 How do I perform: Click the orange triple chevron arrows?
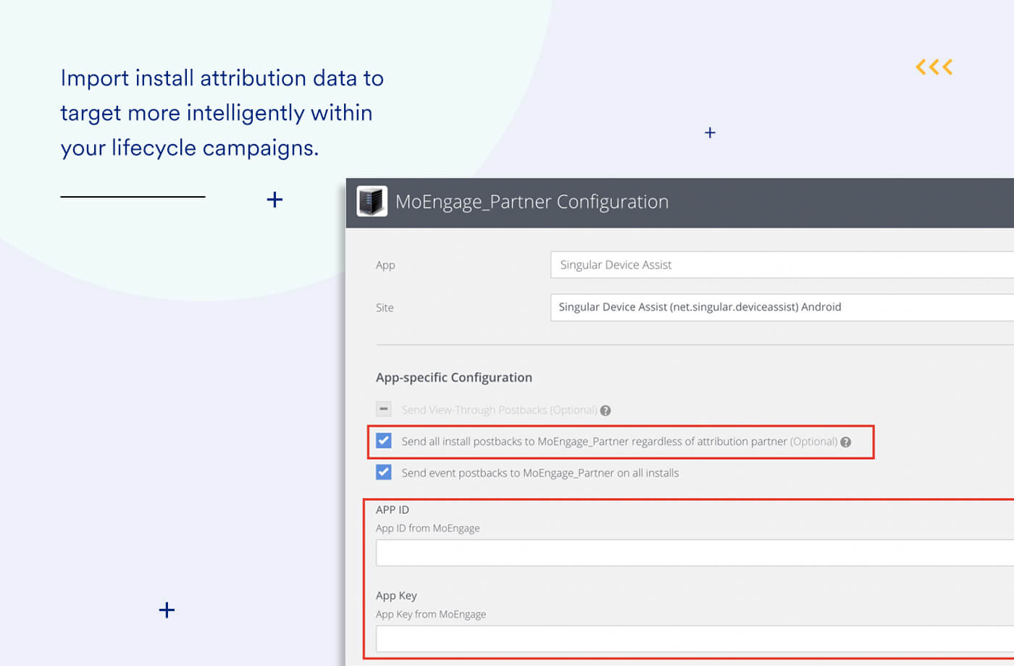tap(934, 67)
